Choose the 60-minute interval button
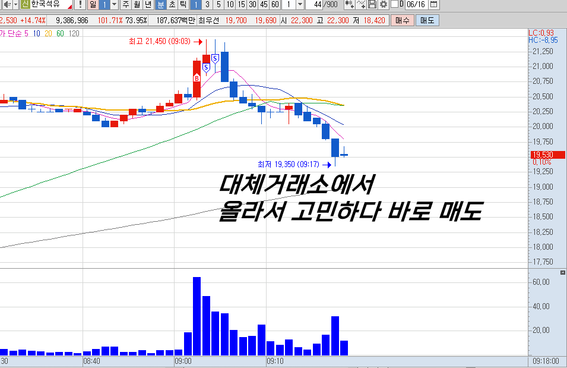This screenshot has width=567, height=368. pyautogui.click(x=275, y=4)
